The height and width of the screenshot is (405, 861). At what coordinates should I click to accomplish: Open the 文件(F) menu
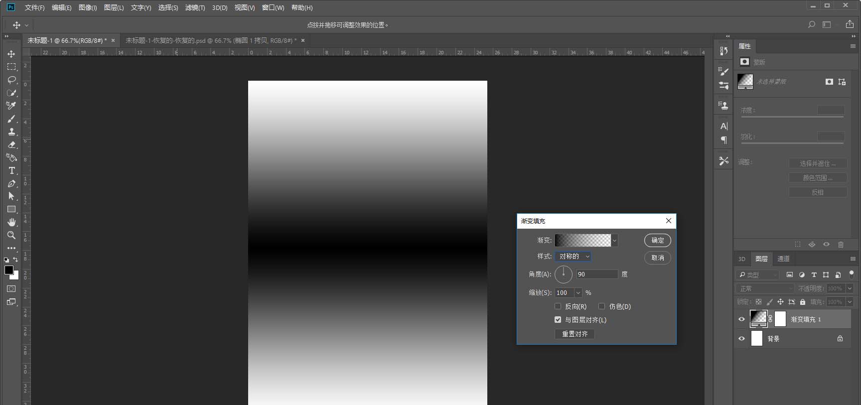coord(34,7)
